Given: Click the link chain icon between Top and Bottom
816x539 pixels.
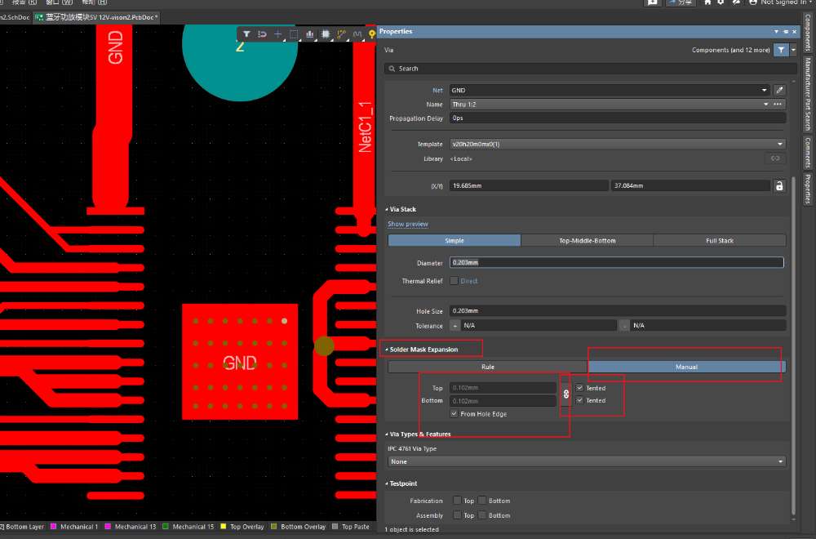Looking at the screenshot, I should pyautogui.click(x=566, y=394).
